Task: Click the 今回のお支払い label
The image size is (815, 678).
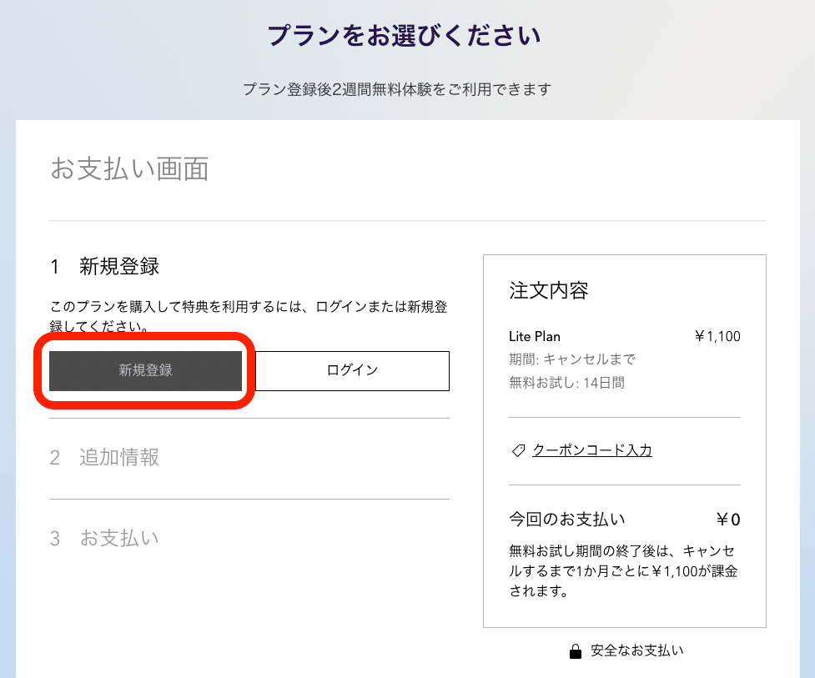Action: click(567, 520)
